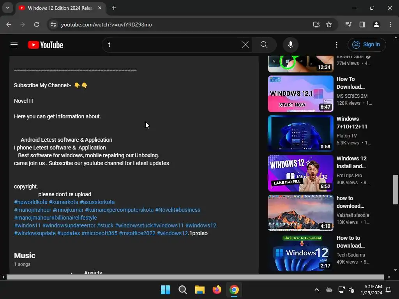Click the Sign in button
399x299 pixels.
pos(366,45)
